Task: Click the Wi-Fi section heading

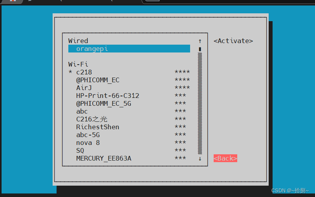Action: 78,64
